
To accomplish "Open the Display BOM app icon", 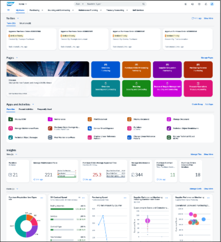I will [x=10, y=119].
